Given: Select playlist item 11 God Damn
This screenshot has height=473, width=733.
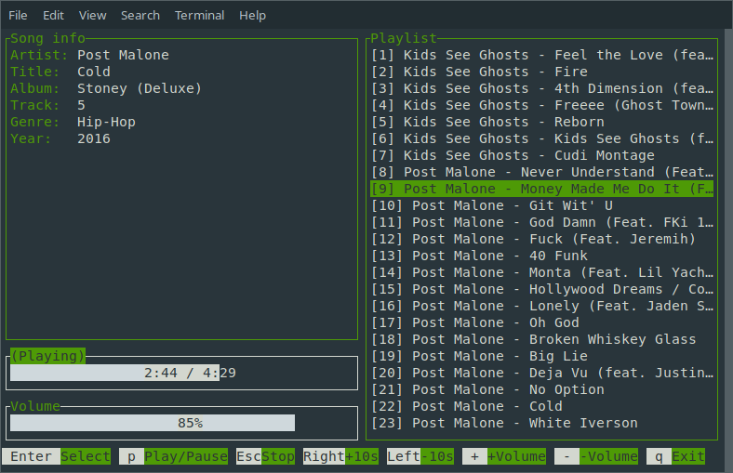Looking at the screenshot, I should [542, 223].
